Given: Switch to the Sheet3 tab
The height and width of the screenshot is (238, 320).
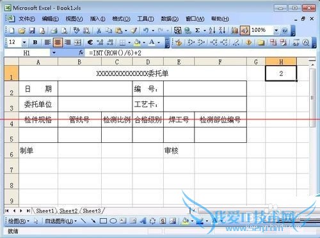Looking at the screenshot, I should (92, 211).
